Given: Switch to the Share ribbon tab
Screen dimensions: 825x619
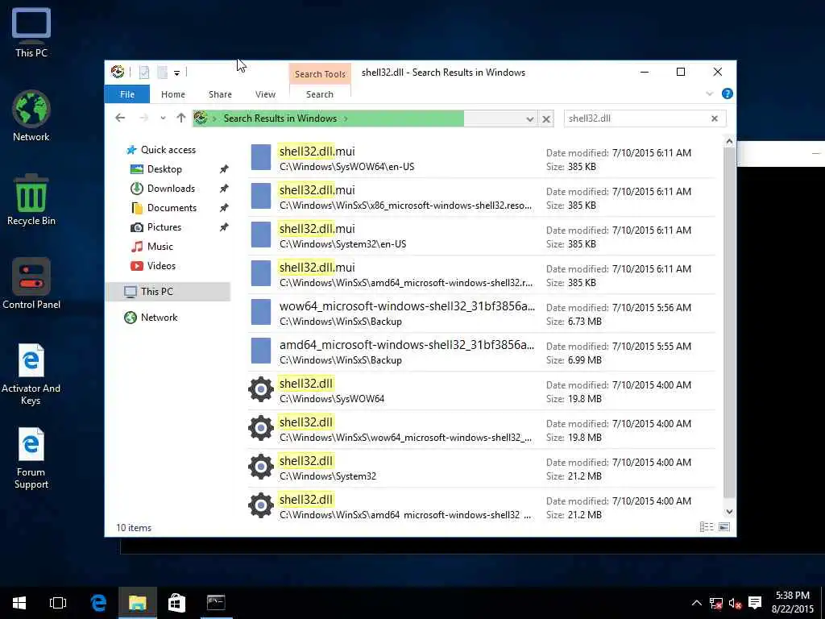Looking at the screenshot, I should click(220, 94).
